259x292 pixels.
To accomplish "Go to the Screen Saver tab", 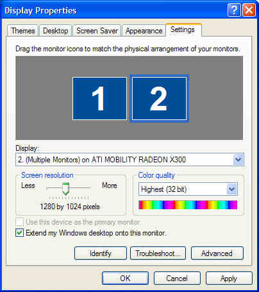I will pos(97,31).
